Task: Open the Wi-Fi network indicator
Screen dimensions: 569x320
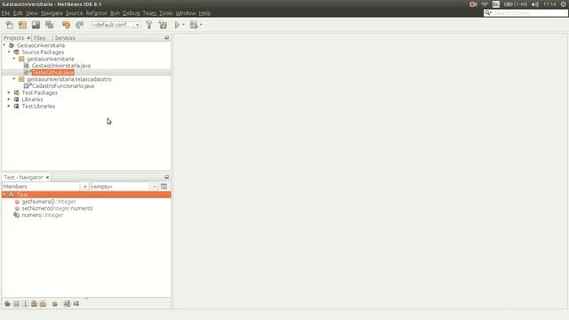Action: pos(485,4)
